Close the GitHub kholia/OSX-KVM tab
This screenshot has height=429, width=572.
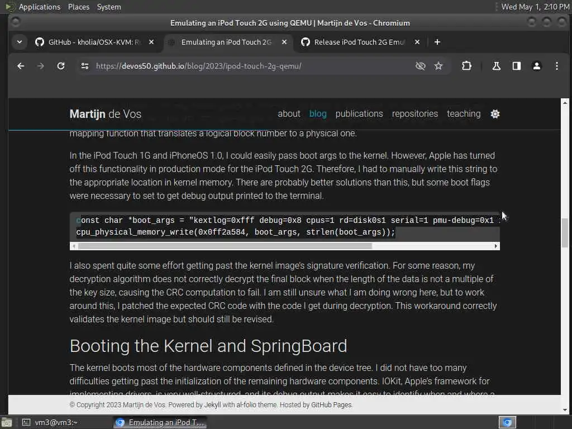click(x=151, y=42)
